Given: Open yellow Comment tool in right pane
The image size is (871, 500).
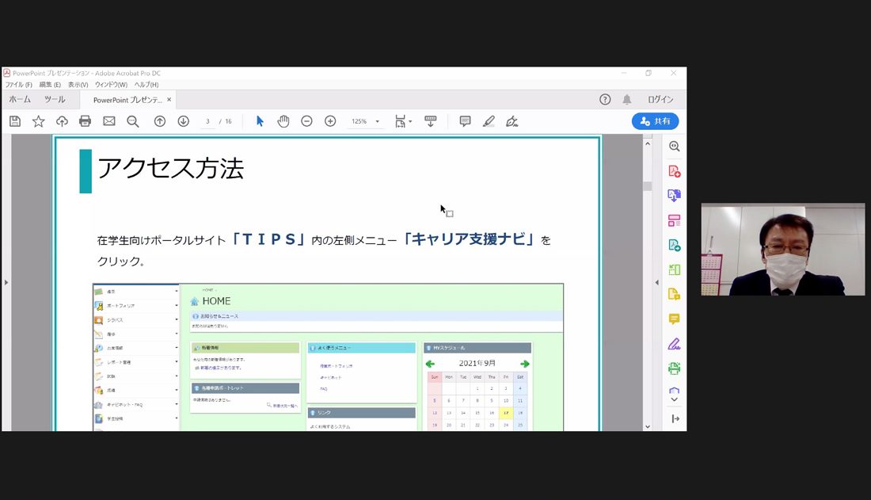Looking at the screenshot, I should click(x=675, y=319).
